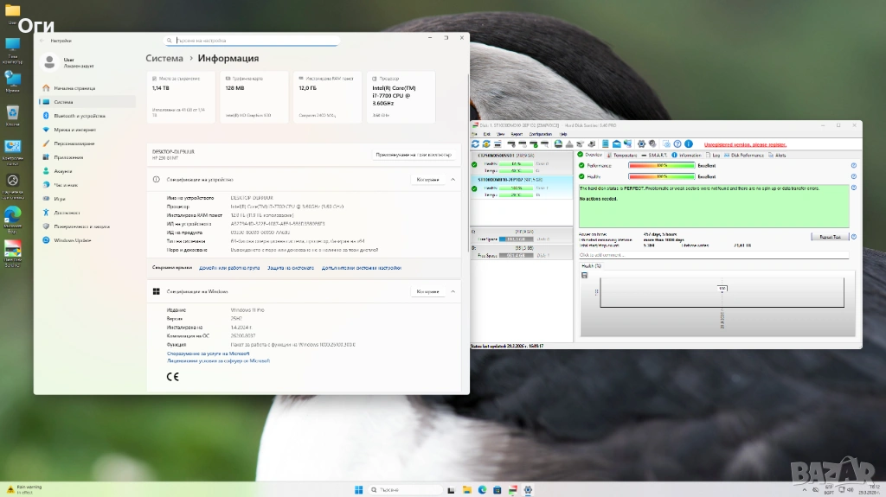
Task: Click the Windows Start button on taskbar
Action: point(358,490)
